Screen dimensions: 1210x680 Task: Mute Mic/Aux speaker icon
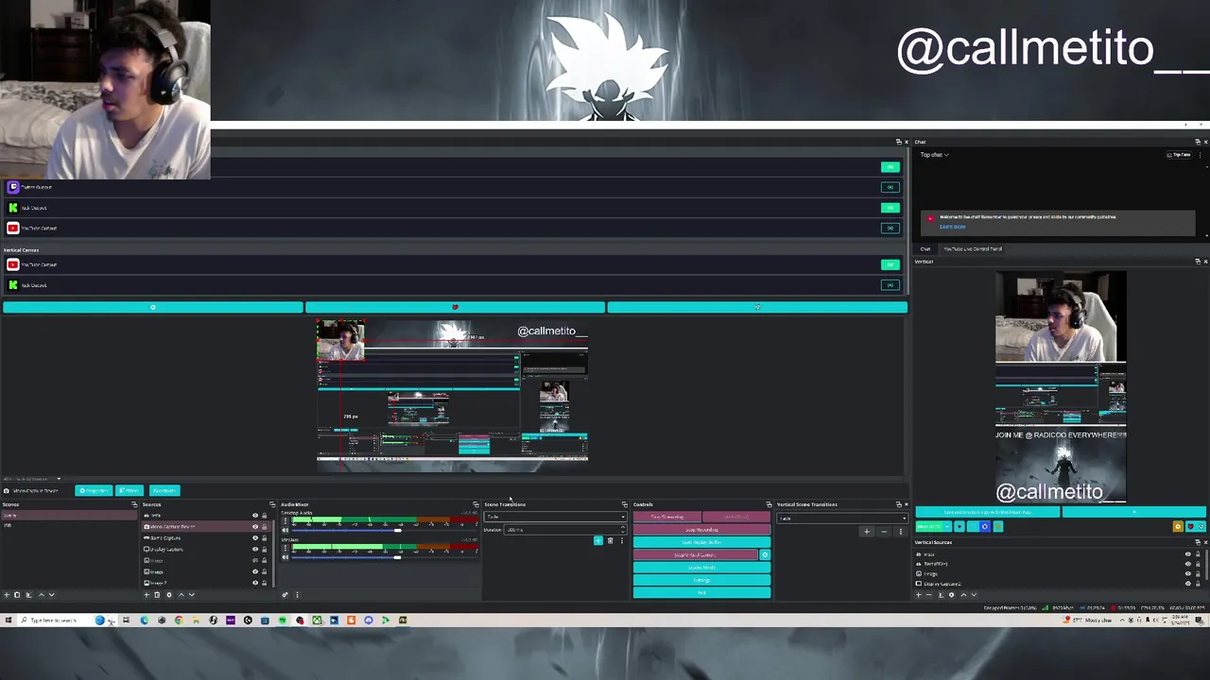point(285,557)
